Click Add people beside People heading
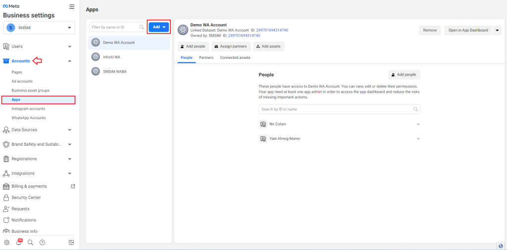The width and height of the screenshot is (507, 250). point(405,75)
